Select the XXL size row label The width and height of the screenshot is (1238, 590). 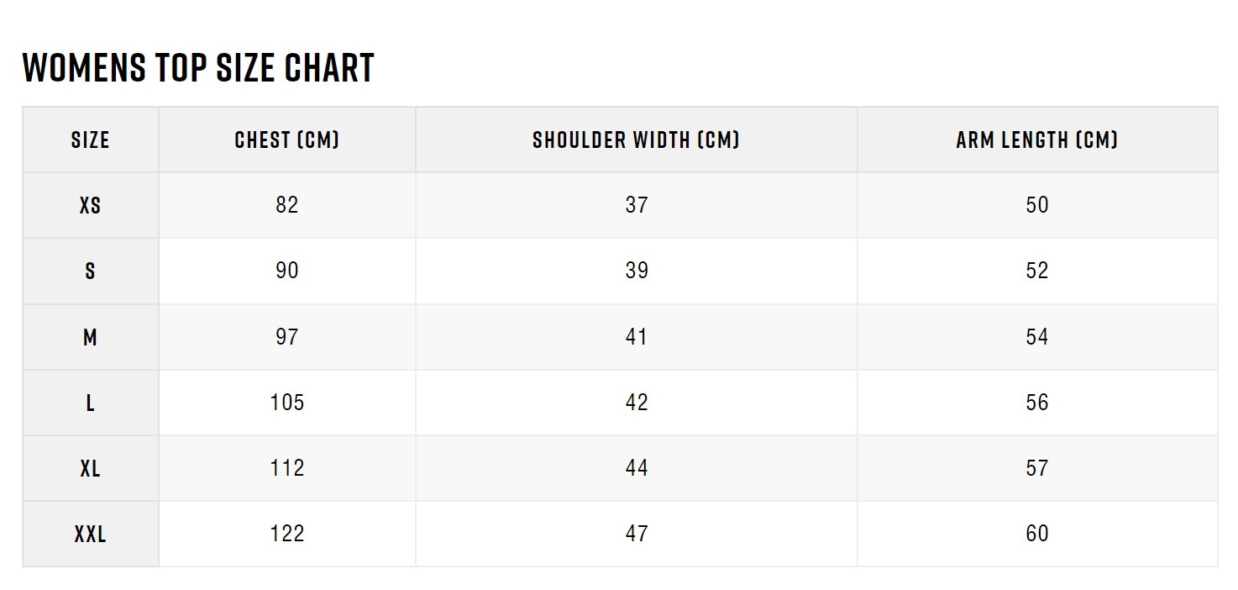coord(91,534)
